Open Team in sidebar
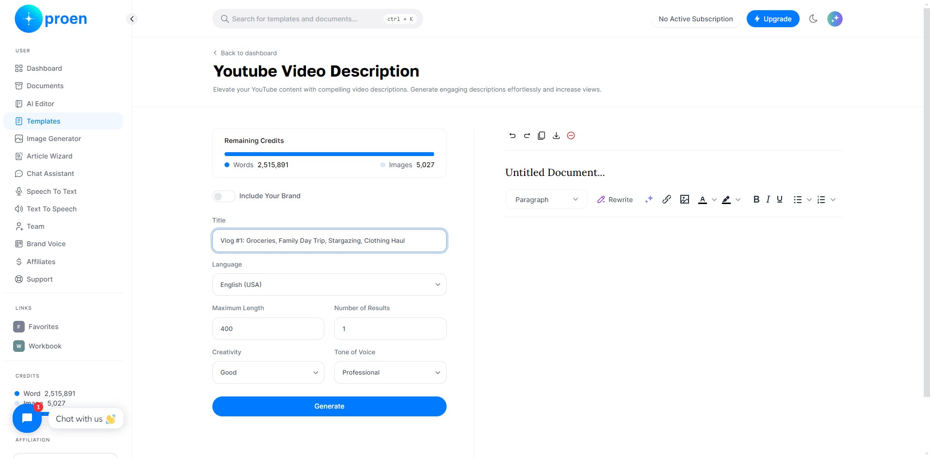 click(63, 226)
